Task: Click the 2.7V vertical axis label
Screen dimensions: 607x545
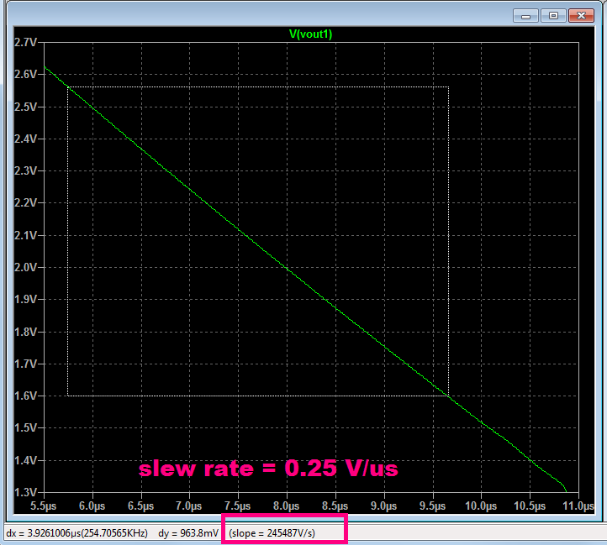Action: [x=25, y=42]
